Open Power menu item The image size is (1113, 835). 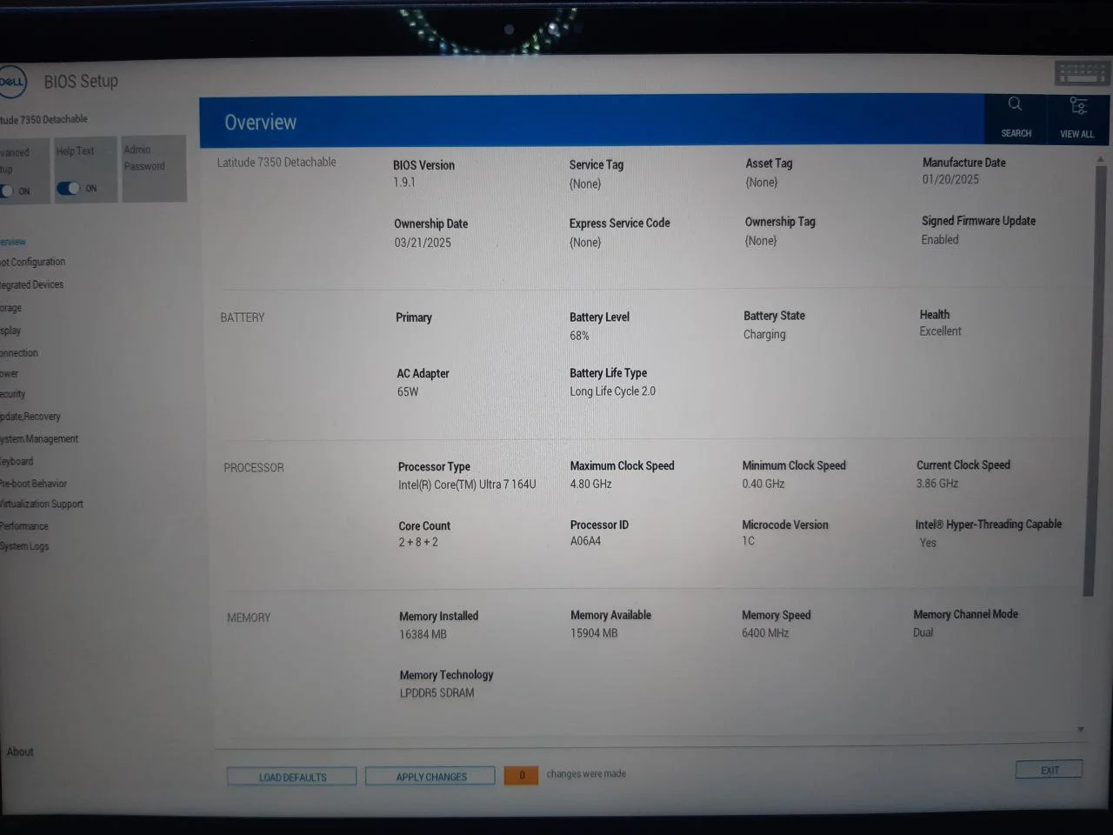tap(10, 374)
